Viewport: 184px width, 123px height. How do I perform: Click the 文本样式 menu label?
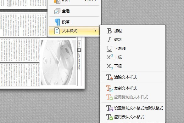(x=70, y=31)
